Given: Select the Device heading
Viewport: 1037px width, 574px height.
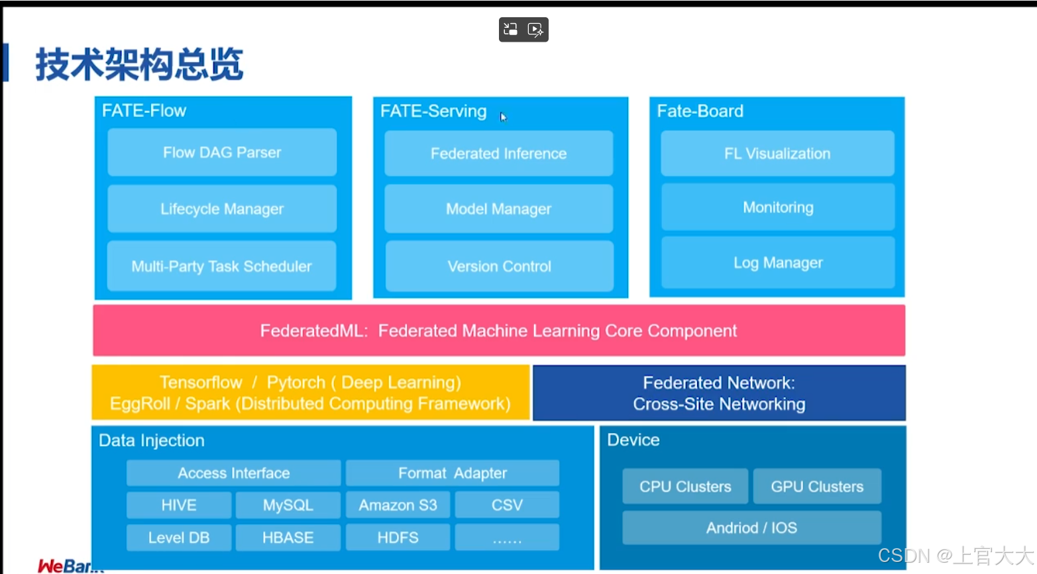Looking at the screenshot, I should click(633, 440).
